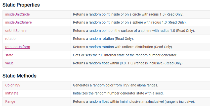Click the state property link
Screen dimensions: 210x109
pyautogui.click(x=9, y=55)
